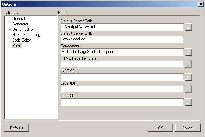
Task: Browse for Components folder
Action: 189,52
